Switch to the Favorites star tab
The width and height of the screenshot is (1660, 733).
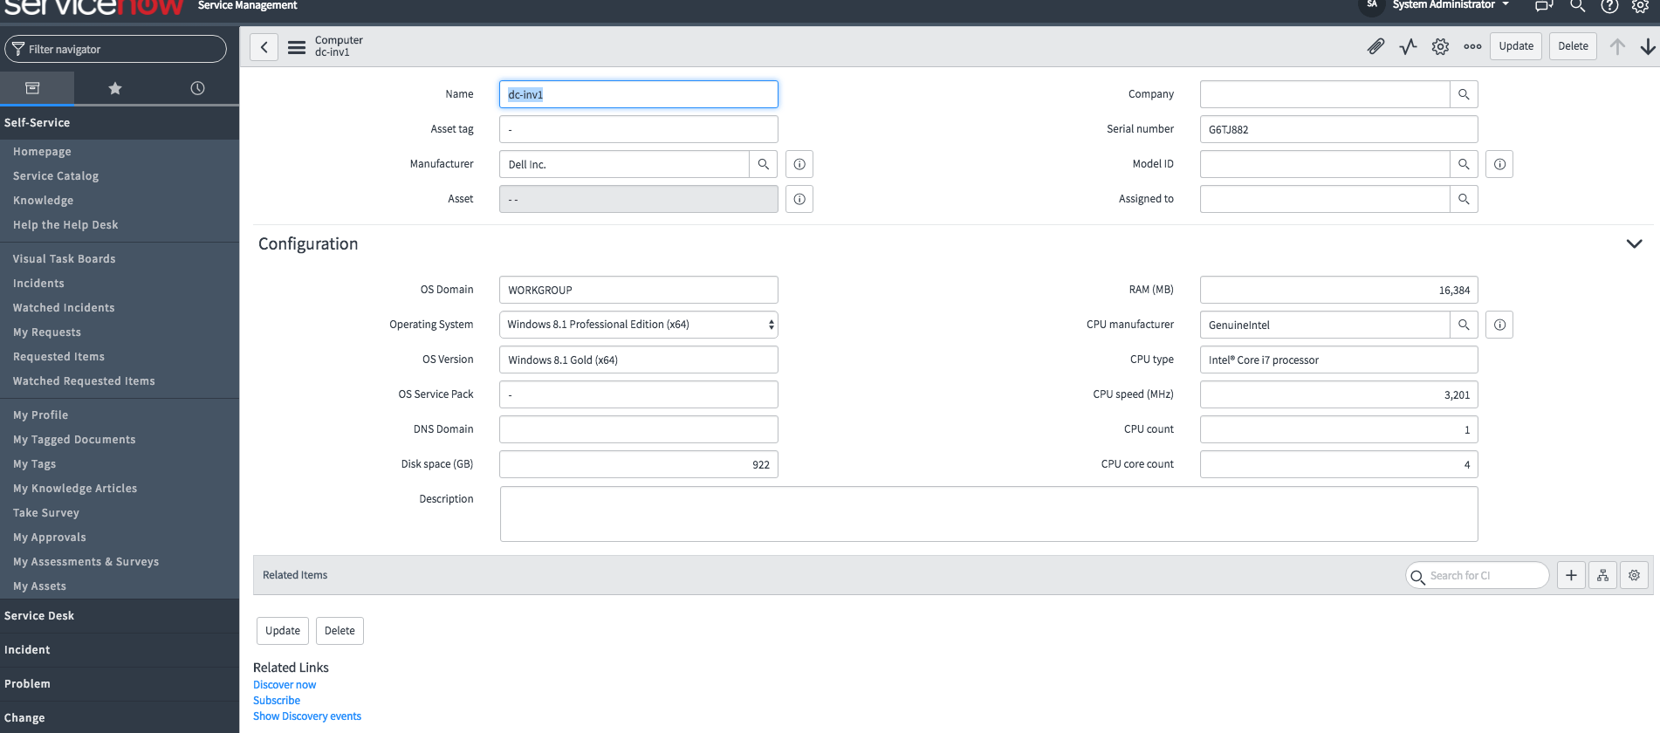coord(114,88)
